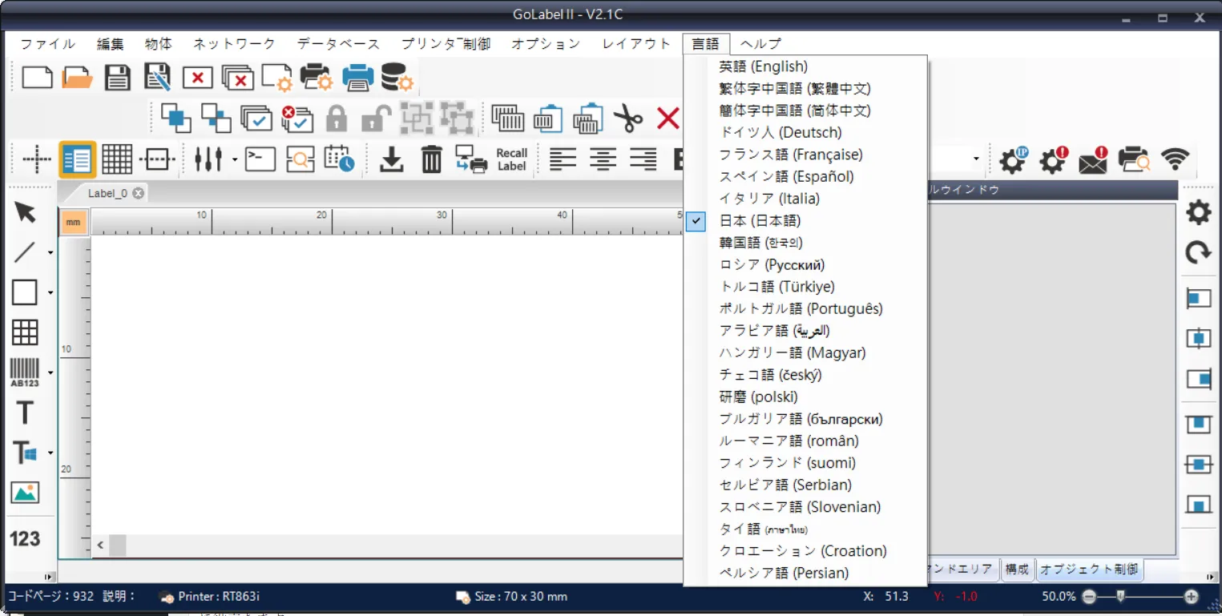Open the ファイル menu
This screenshot has height=616, width=1222.
pos(48,44)
